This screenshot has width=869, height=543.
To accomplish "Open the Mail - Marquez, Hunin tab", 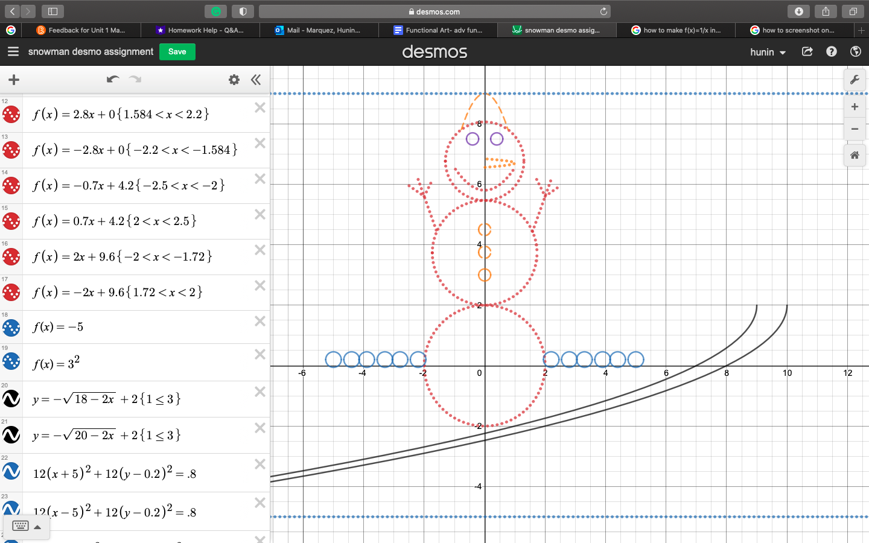I will click(319, 30).
